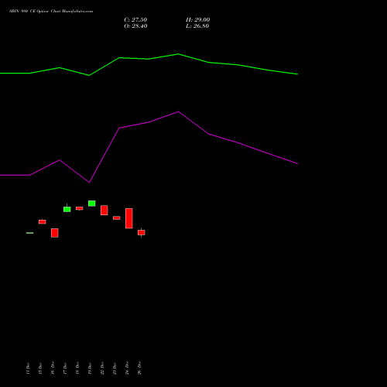Click the 19 Dec date label

(x=90, y=368)
